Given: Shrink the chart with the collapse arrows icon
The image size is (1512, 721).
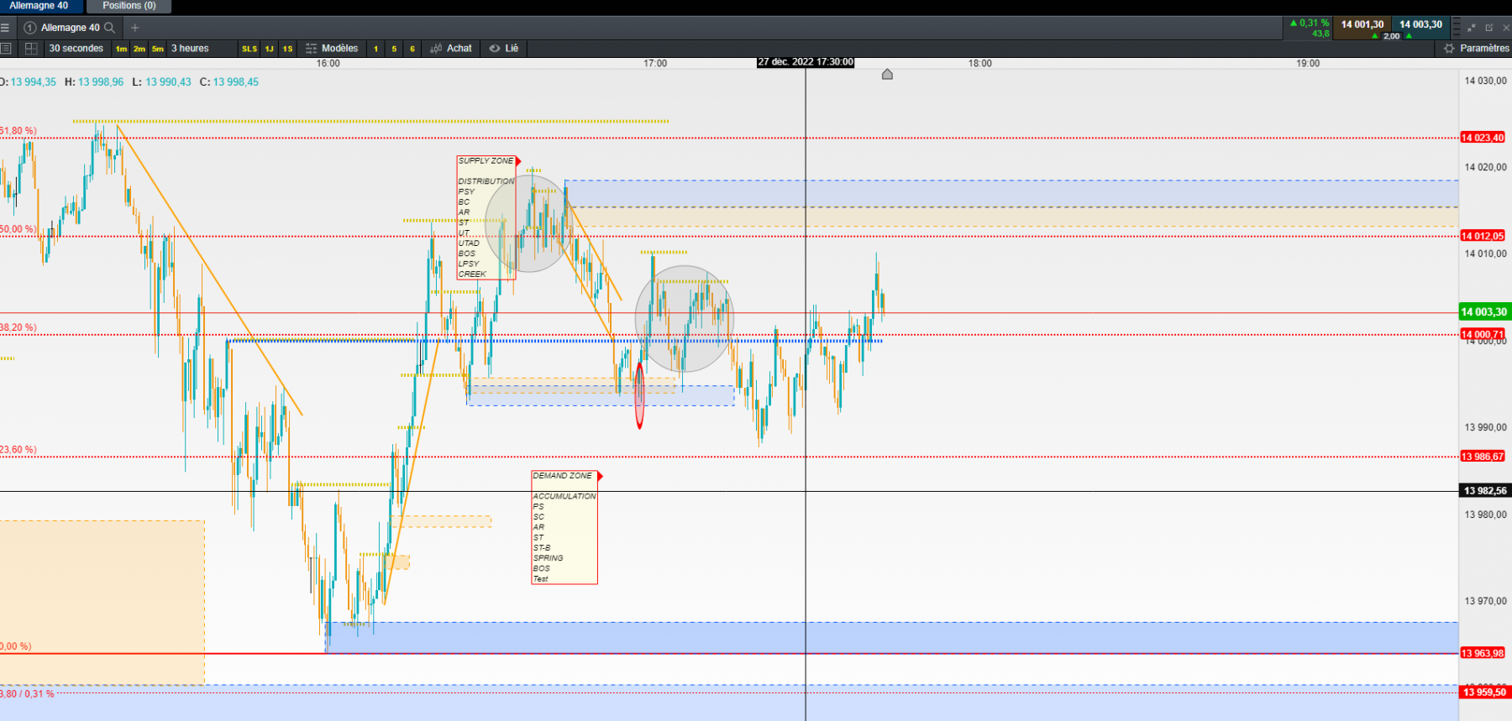Looking at the screenshot, I should [x=1472, y=28].
